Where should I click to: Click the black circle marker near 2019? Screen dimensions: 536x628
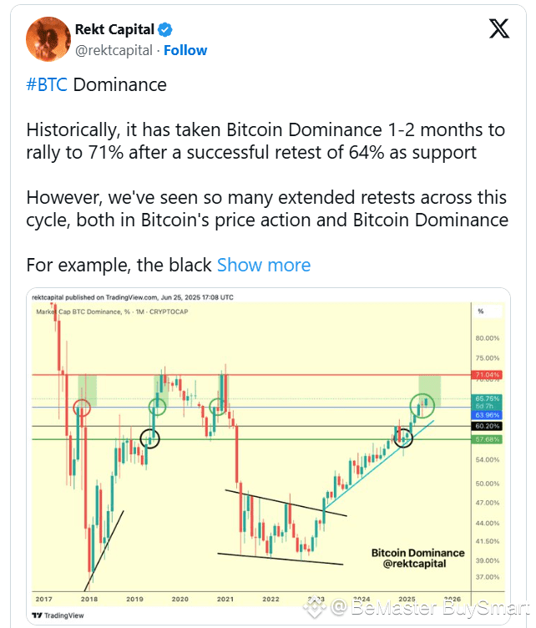150,437
